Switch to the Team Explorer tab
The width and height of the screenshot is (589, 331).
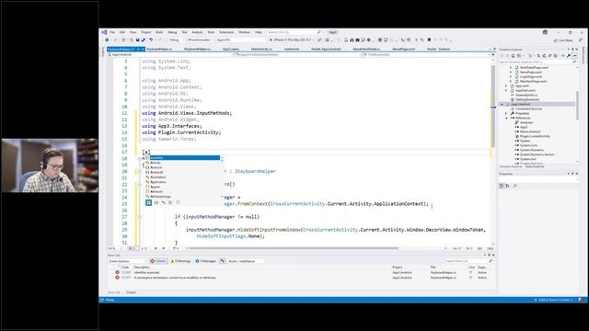[x=535, y=166]
